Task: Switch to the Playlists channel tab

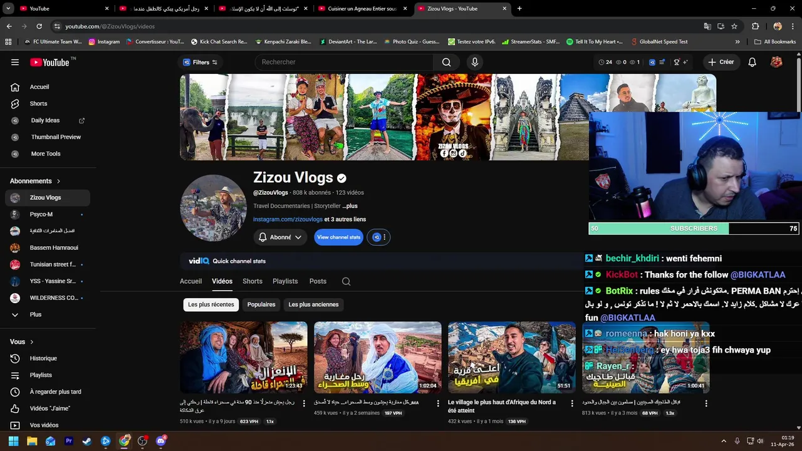Action: coord(285,281)
